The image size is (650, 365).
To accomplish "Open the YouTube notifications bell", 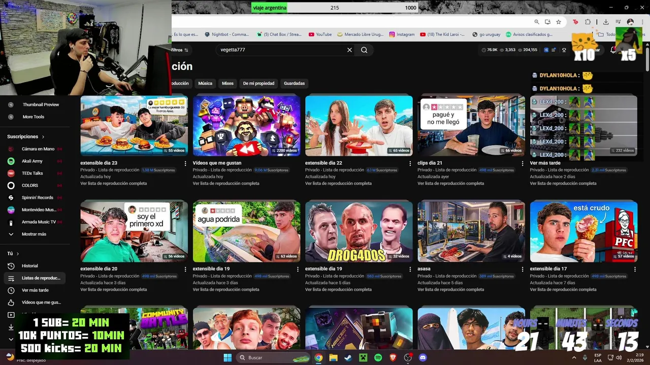I will (613, 50).
